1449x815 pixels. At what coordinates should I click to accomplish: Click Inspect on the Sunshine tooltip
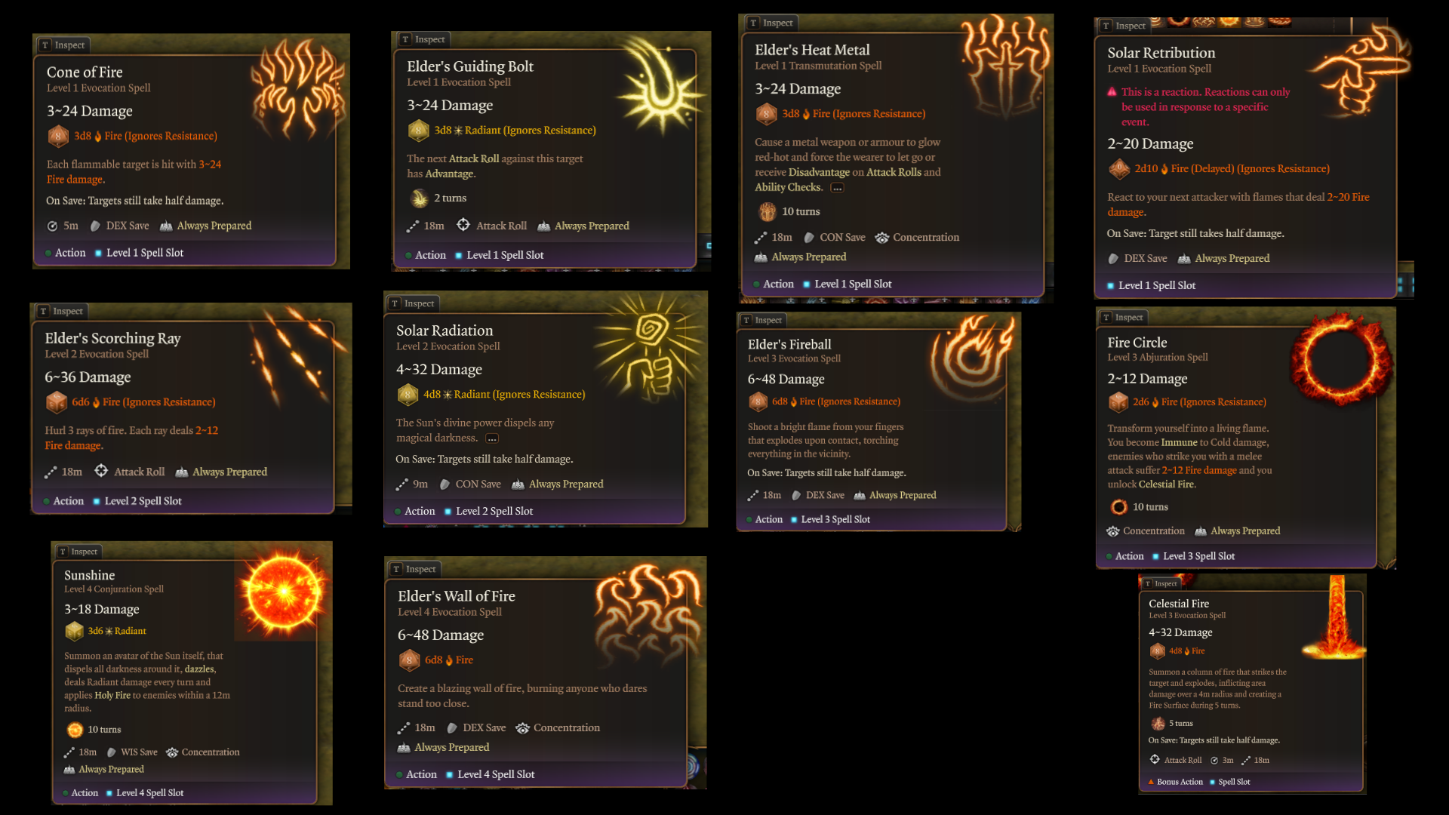coord(78,552)
